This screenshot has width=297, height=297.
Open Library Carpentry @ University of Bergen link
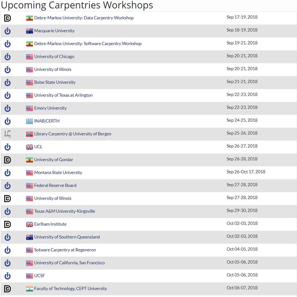(x=73, y=134)
